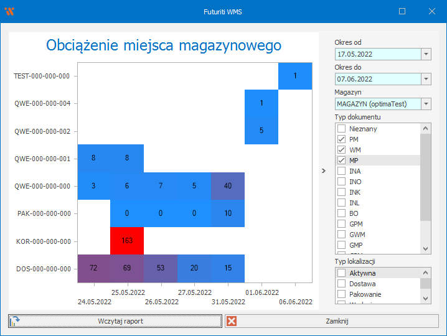Screen dimensions: 447x336
Task: Tick the INA document type checkbox
Action: pyautogui.click(x=341, y=171)
